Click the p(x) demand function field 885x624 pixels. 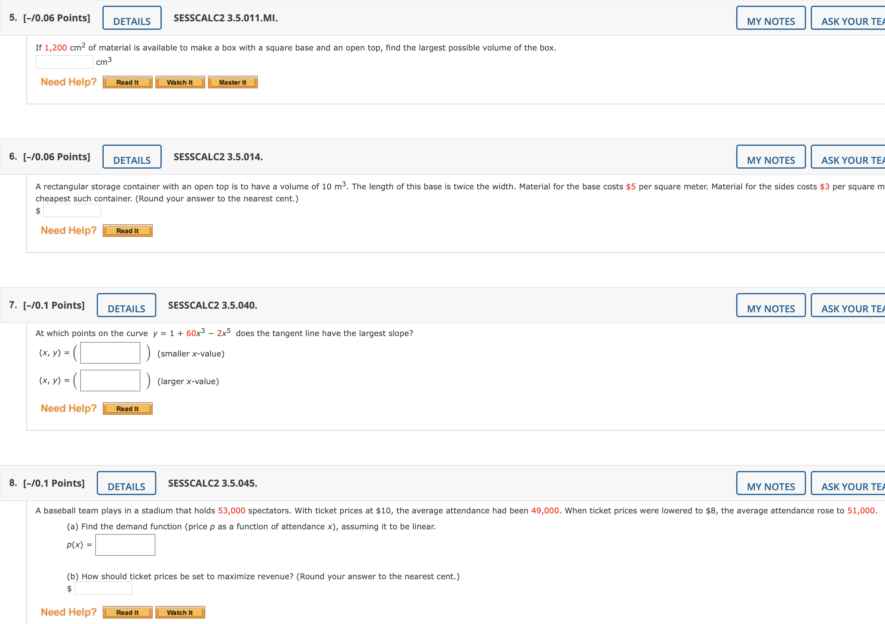tap(125, 545)
